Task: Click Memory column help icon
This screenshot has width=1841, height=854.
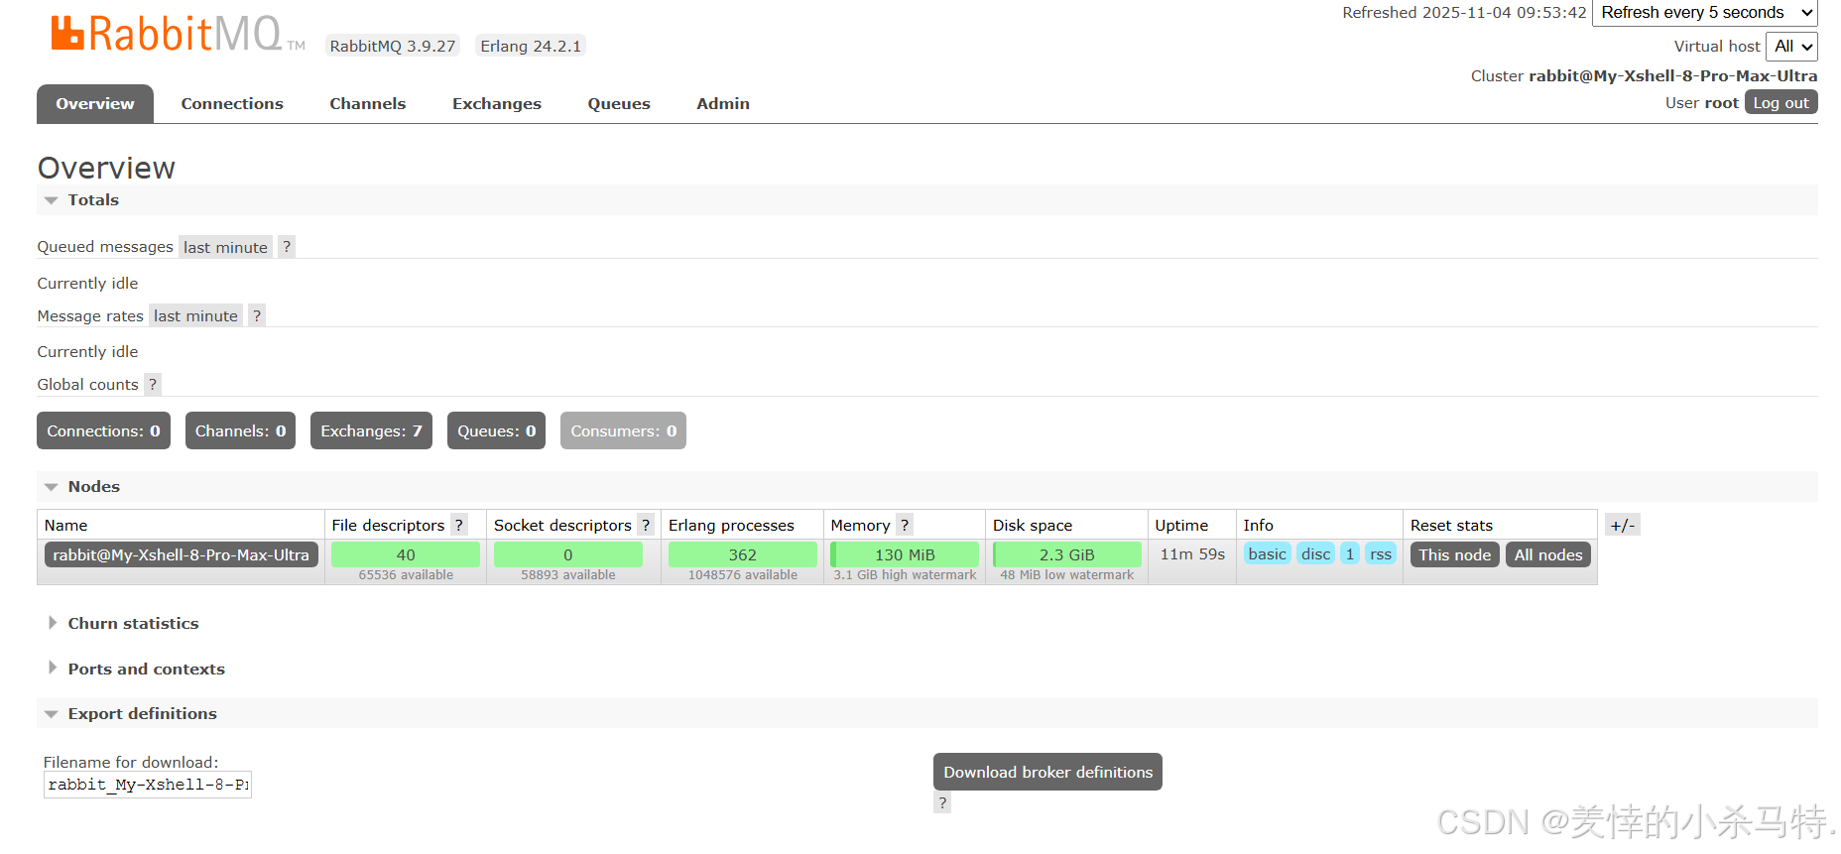Action: [905, 526]
